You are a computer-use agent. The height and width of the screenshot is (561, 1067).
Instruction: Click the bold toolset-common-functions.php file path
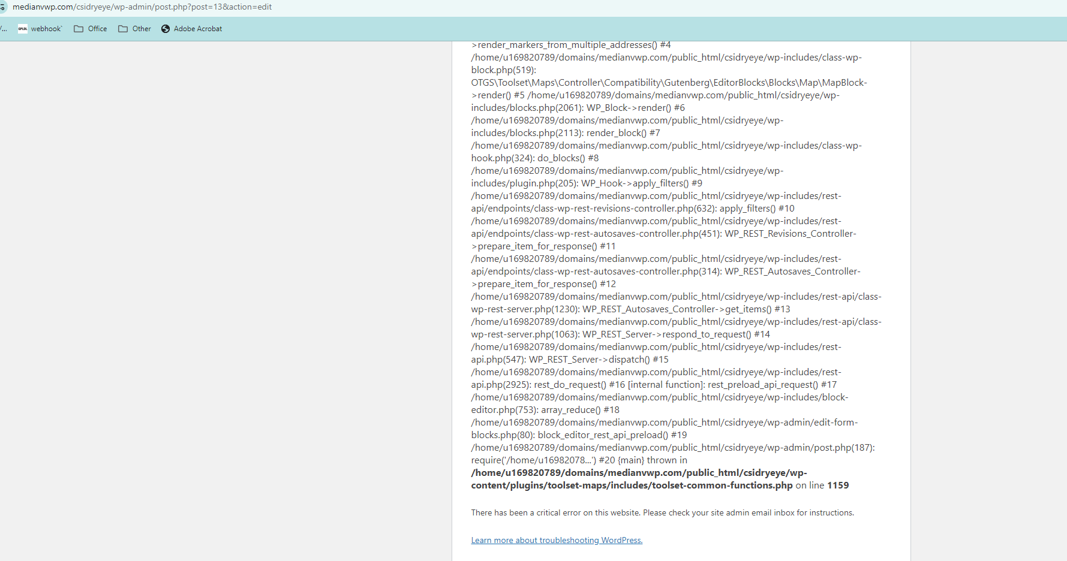632,485
